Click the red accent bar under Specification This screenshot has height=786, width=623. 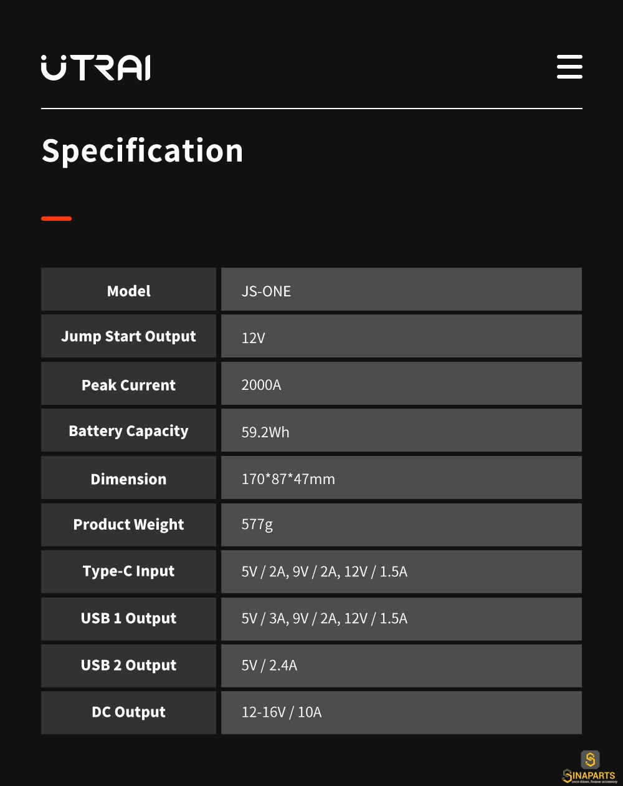coord(56,218)
